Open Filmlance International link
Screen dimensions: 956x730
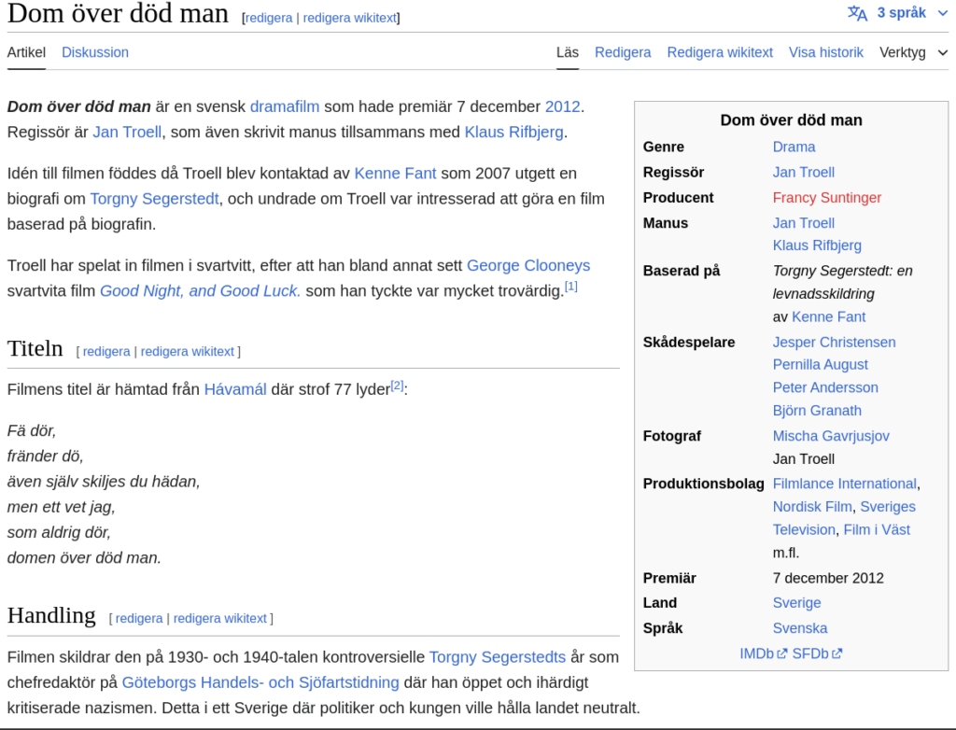(844, 484)
